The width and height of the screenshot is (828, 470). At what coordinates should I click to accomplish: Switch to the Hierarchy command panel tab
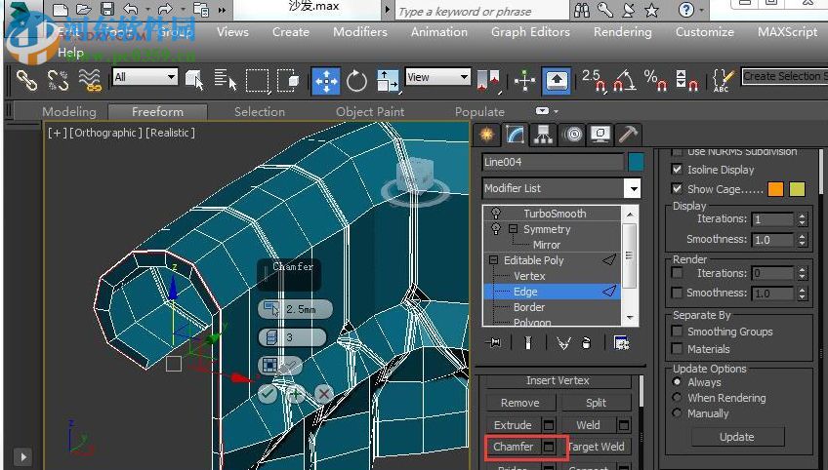pyautogui.click(x=543, y=135)
